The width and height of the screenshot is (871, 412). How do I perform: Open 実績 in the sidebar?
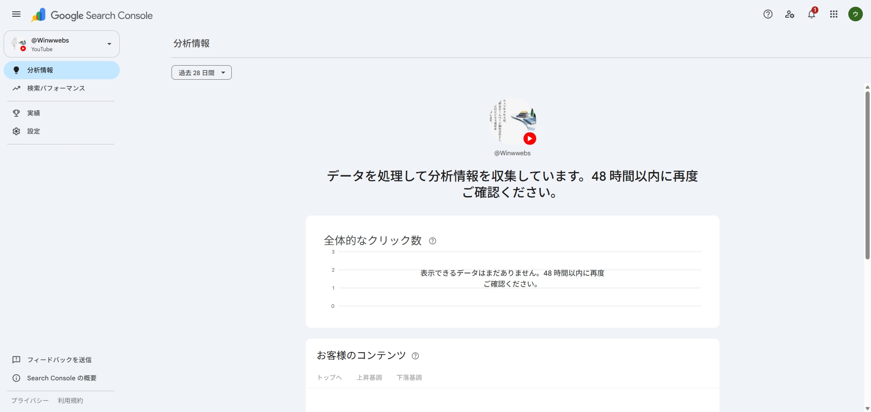[x=62, y=113]
